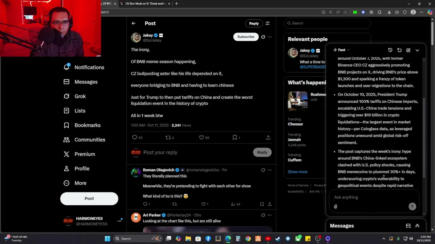This screenshot has width=435, height=244.
Task: Click the Reply button in Post header
Action: pyautogui.click(x=254, y=23)
